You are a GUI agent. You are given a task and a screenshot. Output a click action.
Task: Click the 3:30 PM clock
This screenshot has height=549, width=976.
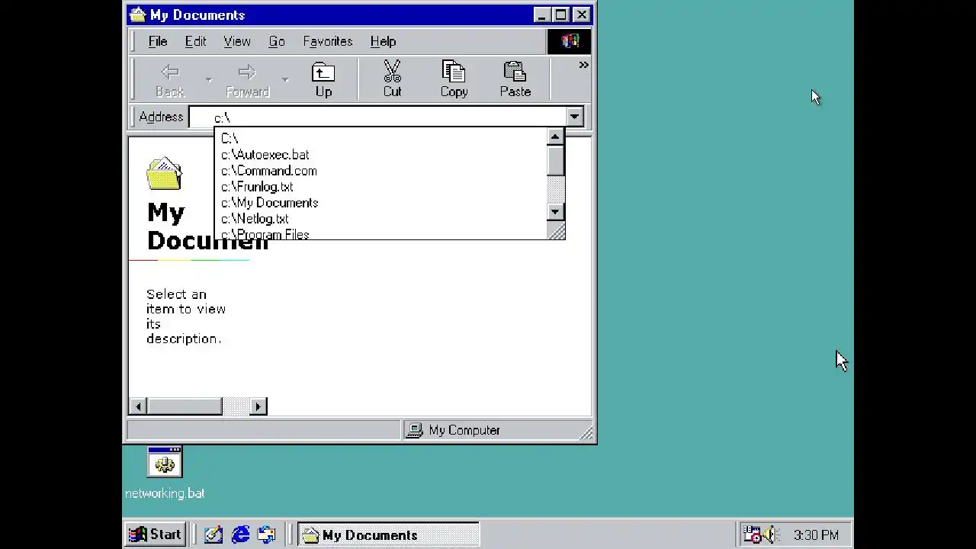[x=816, y=535]
